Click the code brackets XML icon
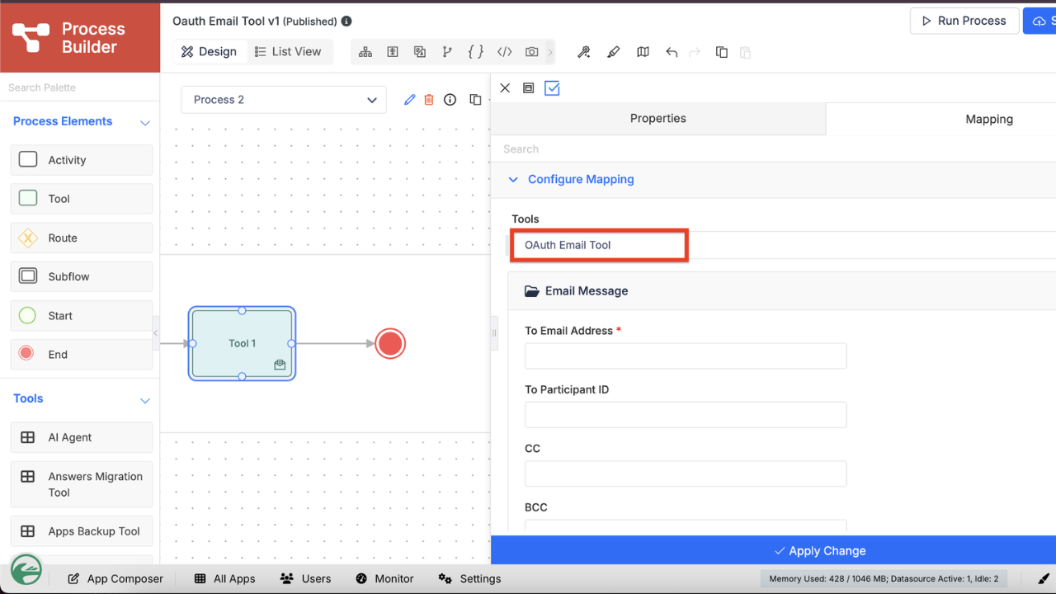The width and height of the screenshot is (1056, 594). 504,52
